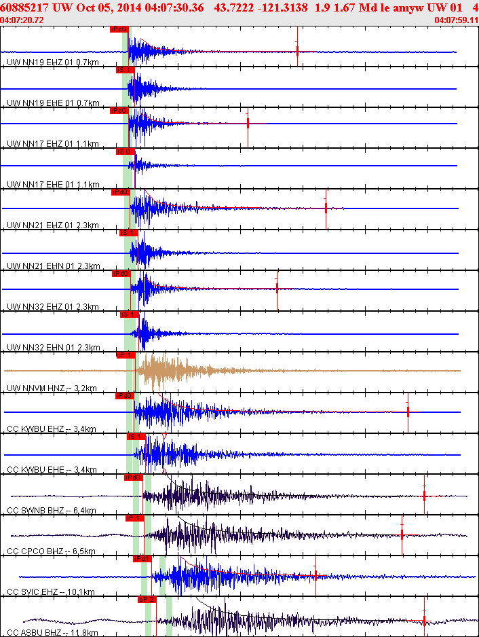Click the coda end marker on KWBU EHZ trace
The height and width of the screenshot is (637, 479).
[x=408, y=412]
